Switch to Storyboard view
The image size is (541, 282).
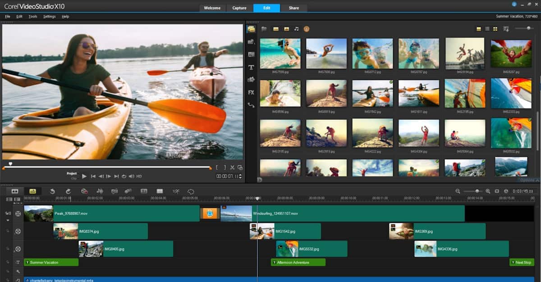pos(15,191)
